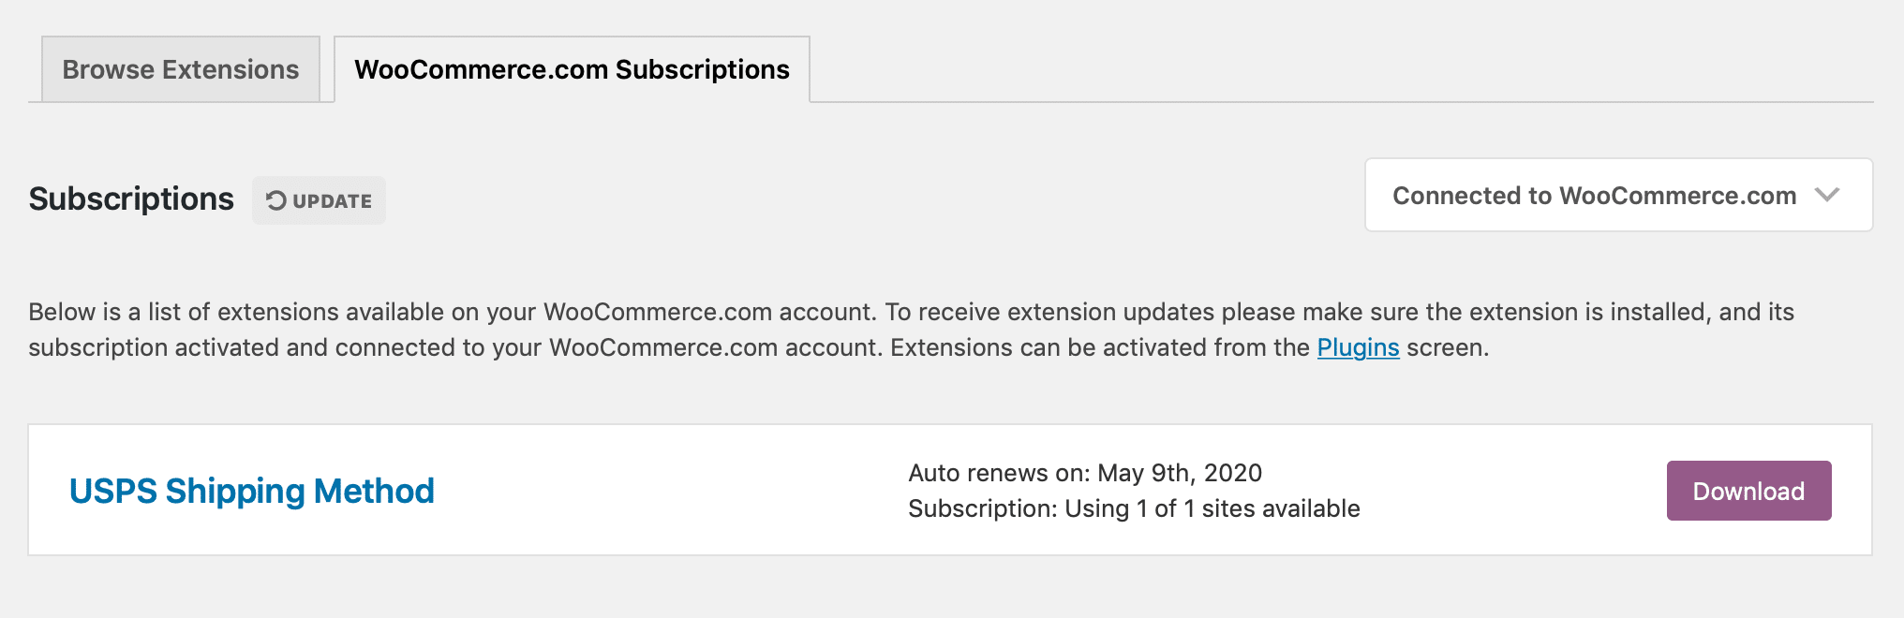
Task: Click the word 'screen.' after the Plugins link
Action: coord(1448,347)
